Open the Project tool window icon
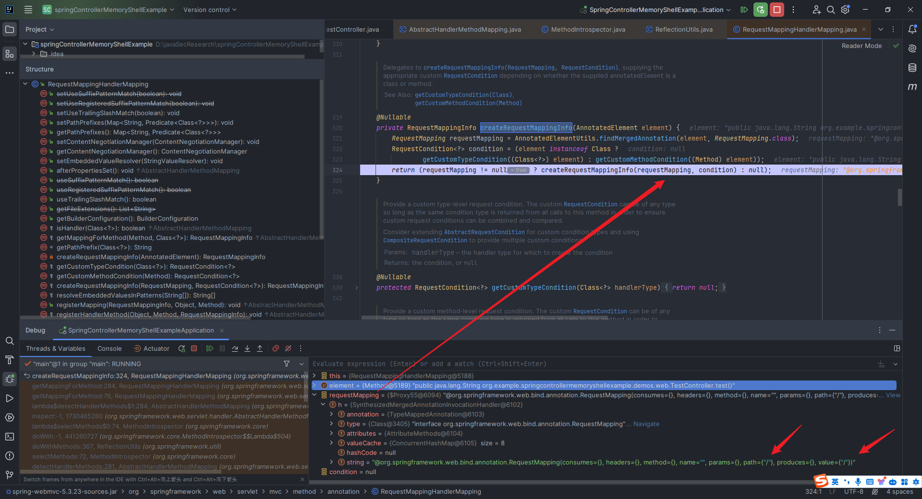 (x=10, y=29)
